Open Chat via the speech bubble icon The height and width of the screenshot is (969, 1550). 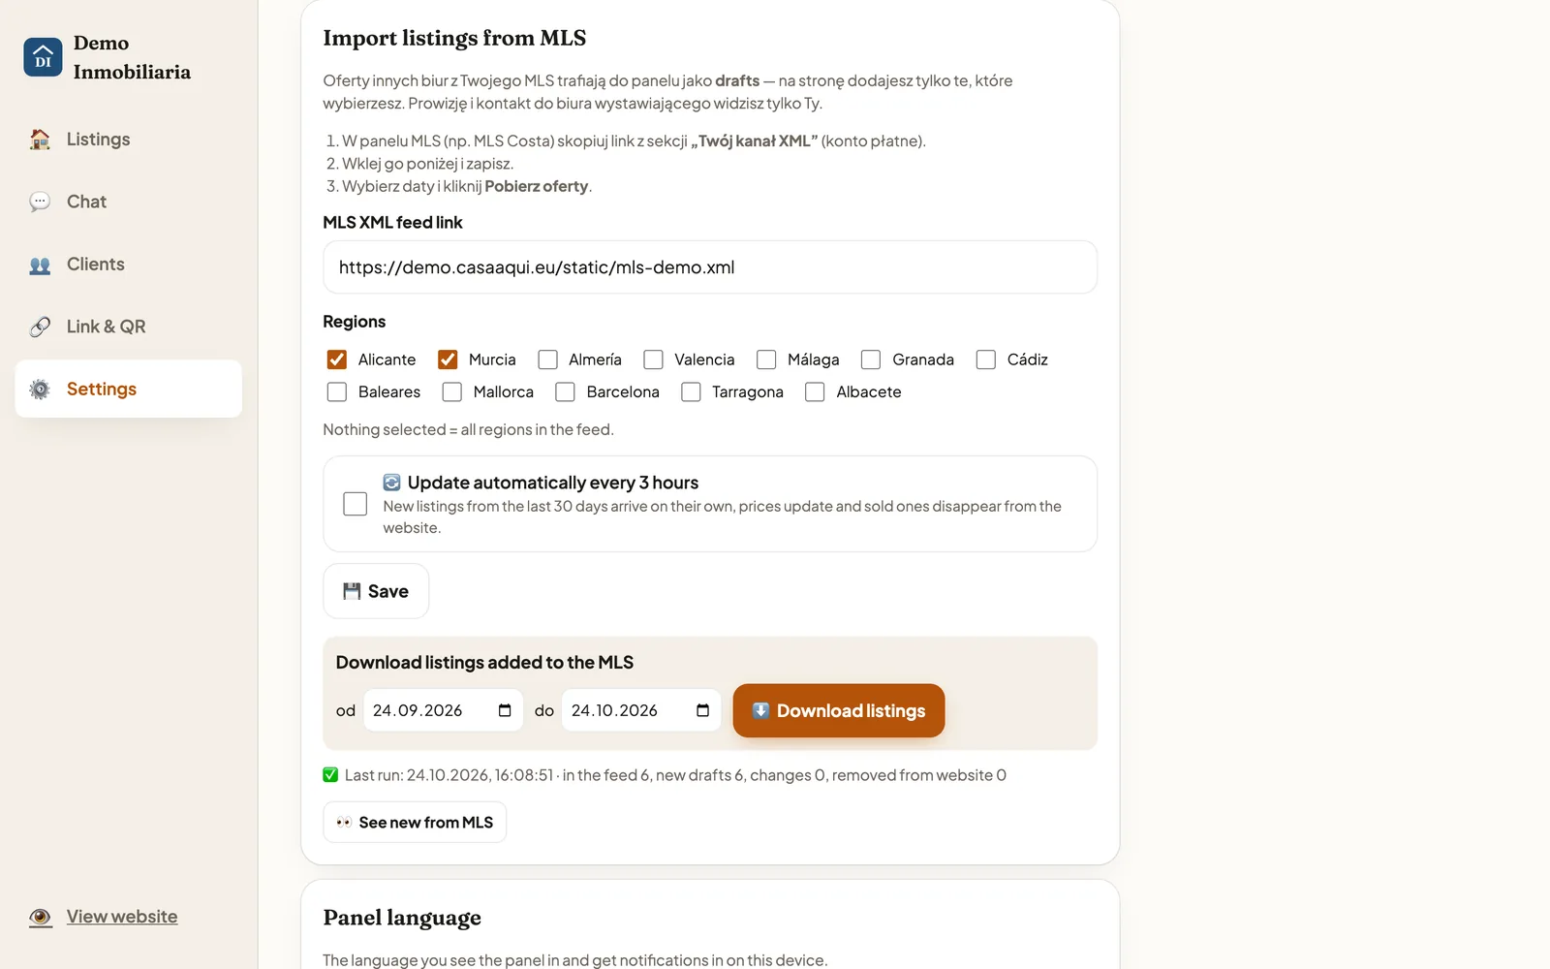pos(40,202)
